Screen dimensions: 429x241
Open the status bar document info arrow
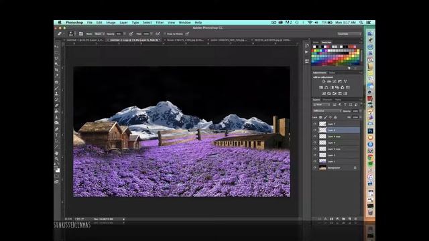123,219
